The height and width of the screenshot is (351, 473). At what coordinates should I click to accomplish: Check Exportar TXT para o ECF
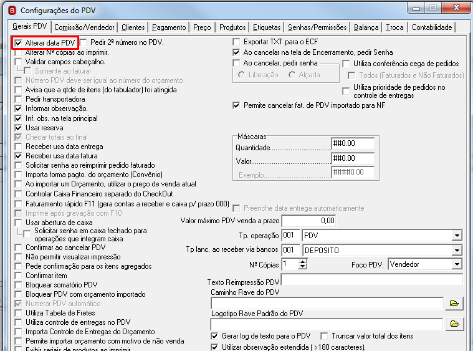[236, 42]
